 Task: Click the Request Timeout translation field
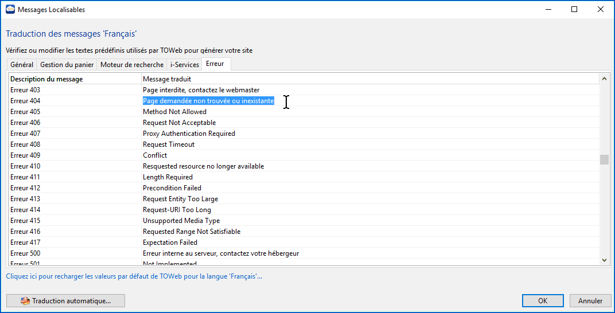point(169,144)
